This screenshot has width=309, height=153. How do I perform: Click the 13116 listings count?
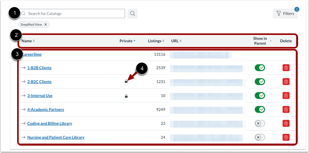click(x=160, y=54)
